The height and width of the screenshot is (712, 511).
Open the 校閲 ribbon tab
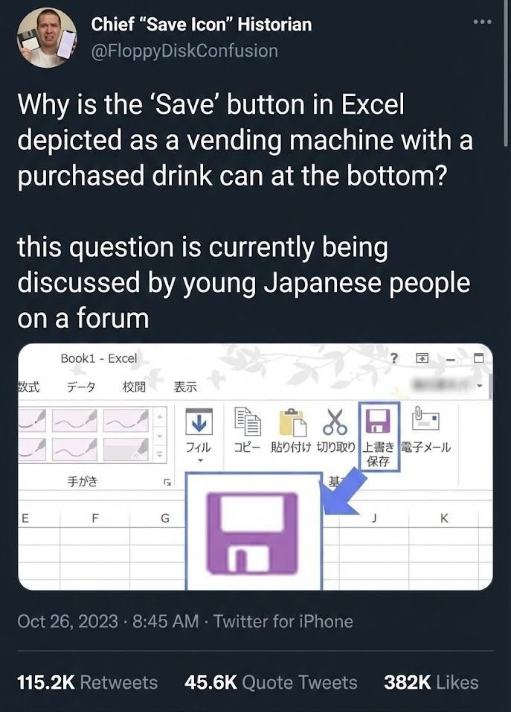point(134,387)
